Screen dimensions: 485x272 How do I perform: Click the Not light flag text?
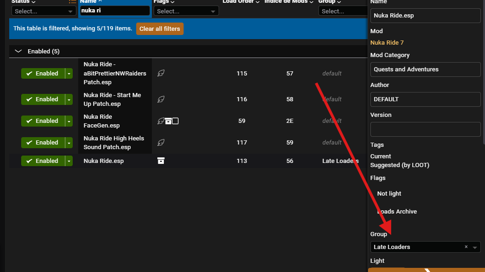coord(389,194)
